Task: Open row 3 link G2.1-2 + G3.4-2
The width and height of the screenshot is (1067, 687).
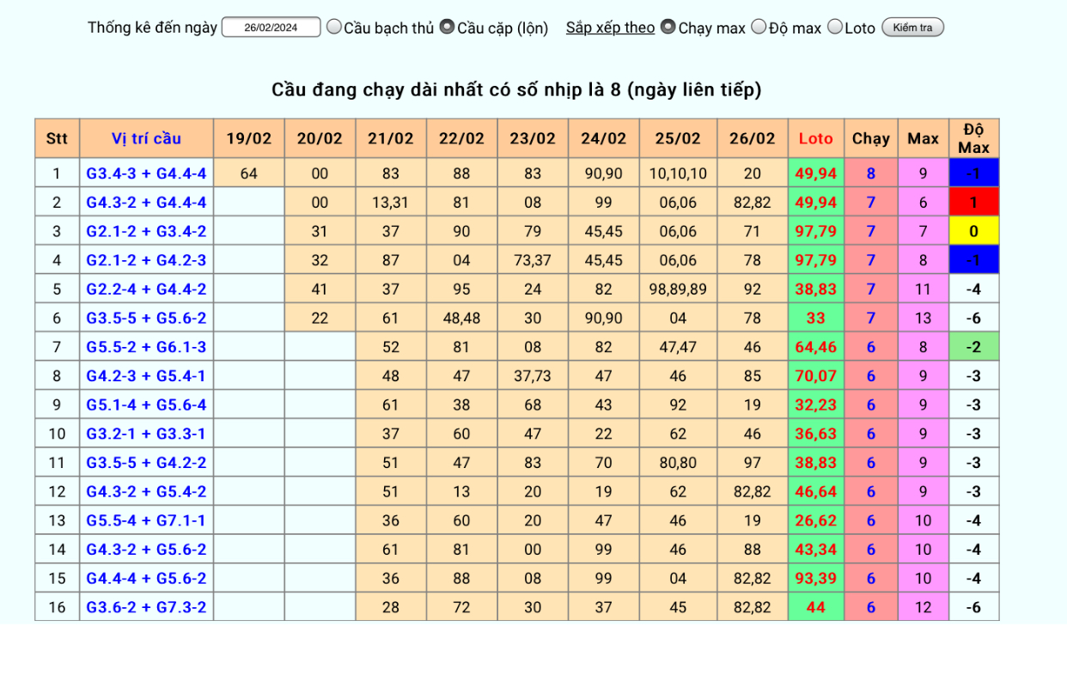Action: click(x=146, y=231)
